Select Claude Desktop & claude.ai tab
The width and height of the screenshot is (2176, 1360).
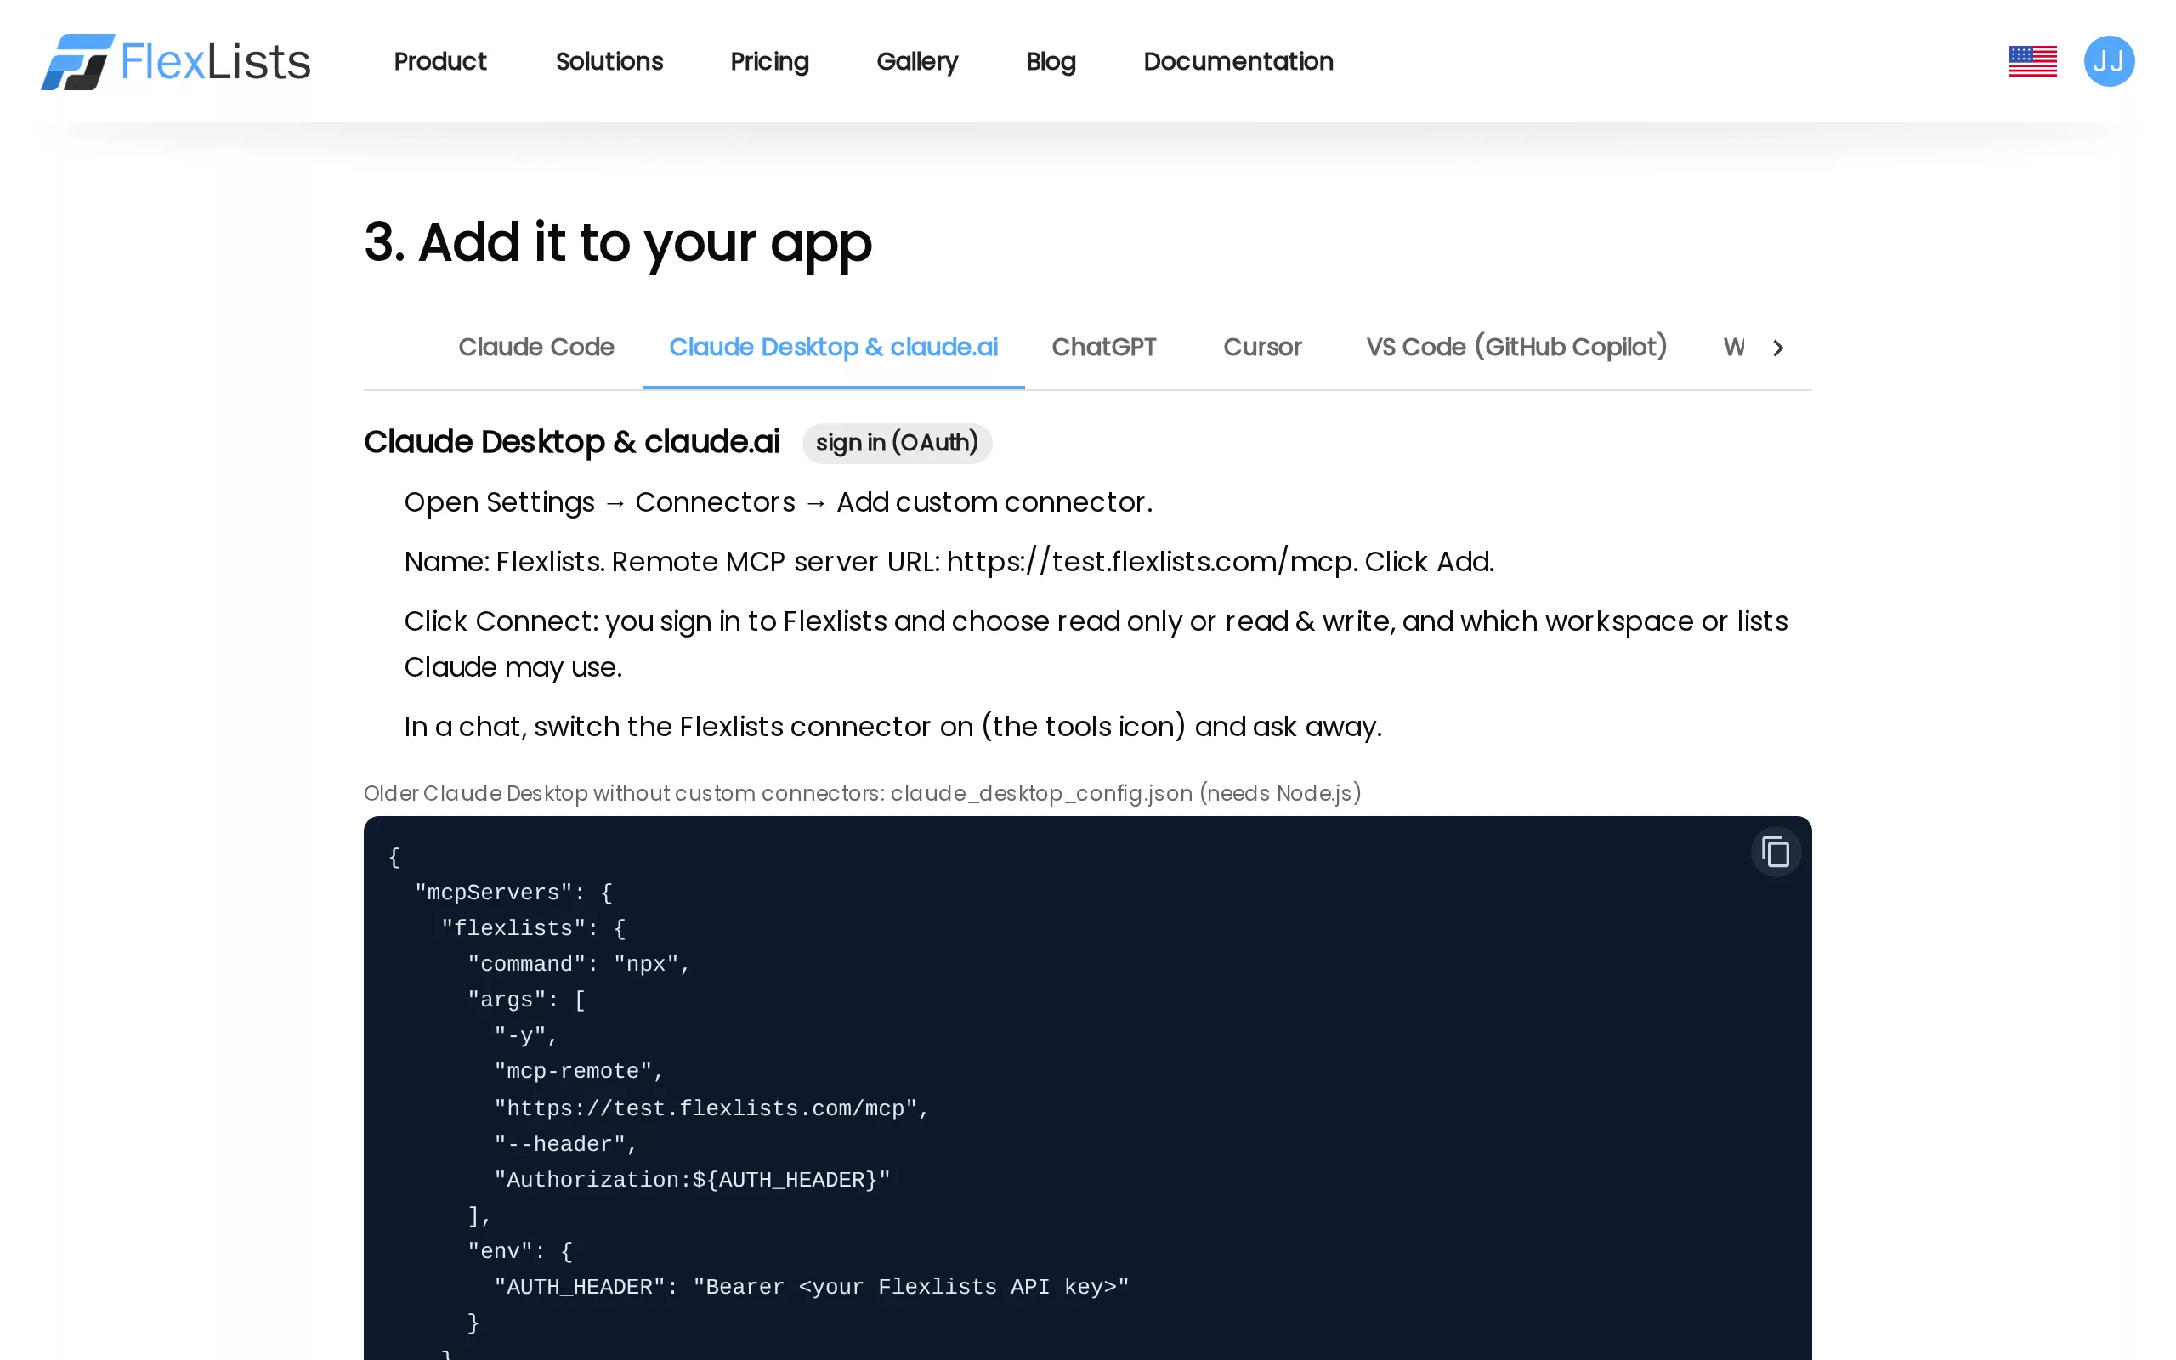pos(833,347)
